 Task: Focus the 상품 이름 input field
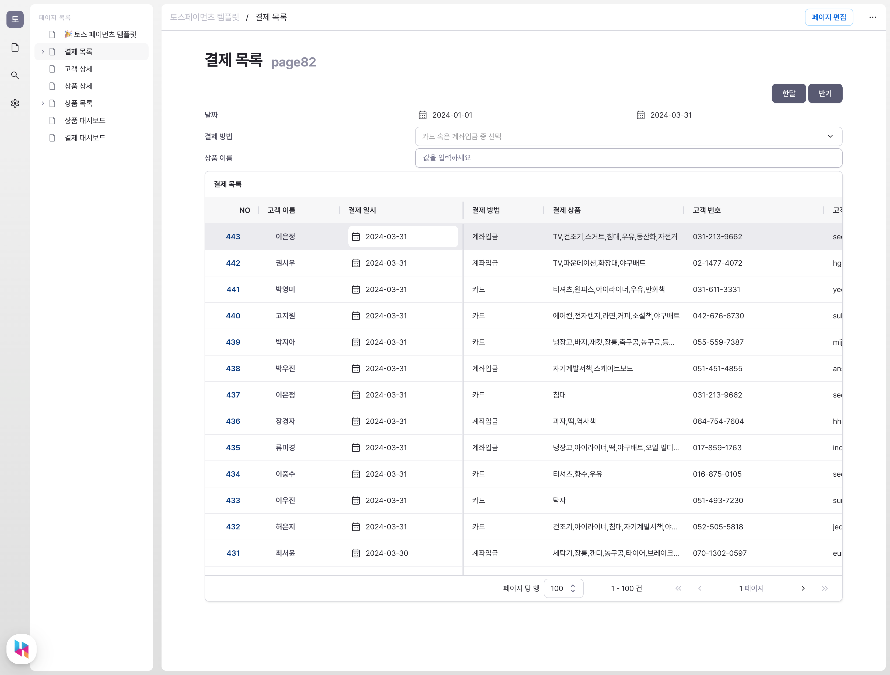629,158
